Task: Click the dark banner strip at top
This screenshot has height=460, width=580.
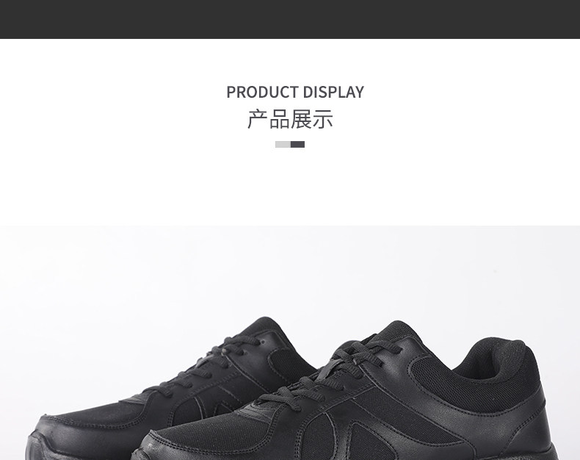Action: tap(290, 19)
